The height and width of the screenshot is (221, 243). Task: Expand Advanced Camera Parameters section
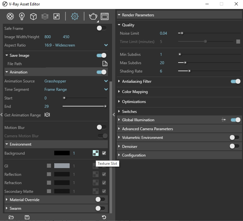[x=119, y=129]
